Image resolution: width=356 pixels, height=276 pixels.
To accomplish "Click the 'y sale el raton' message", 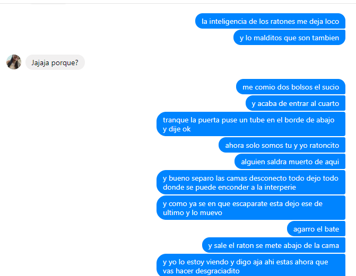I will click(274, 245).
